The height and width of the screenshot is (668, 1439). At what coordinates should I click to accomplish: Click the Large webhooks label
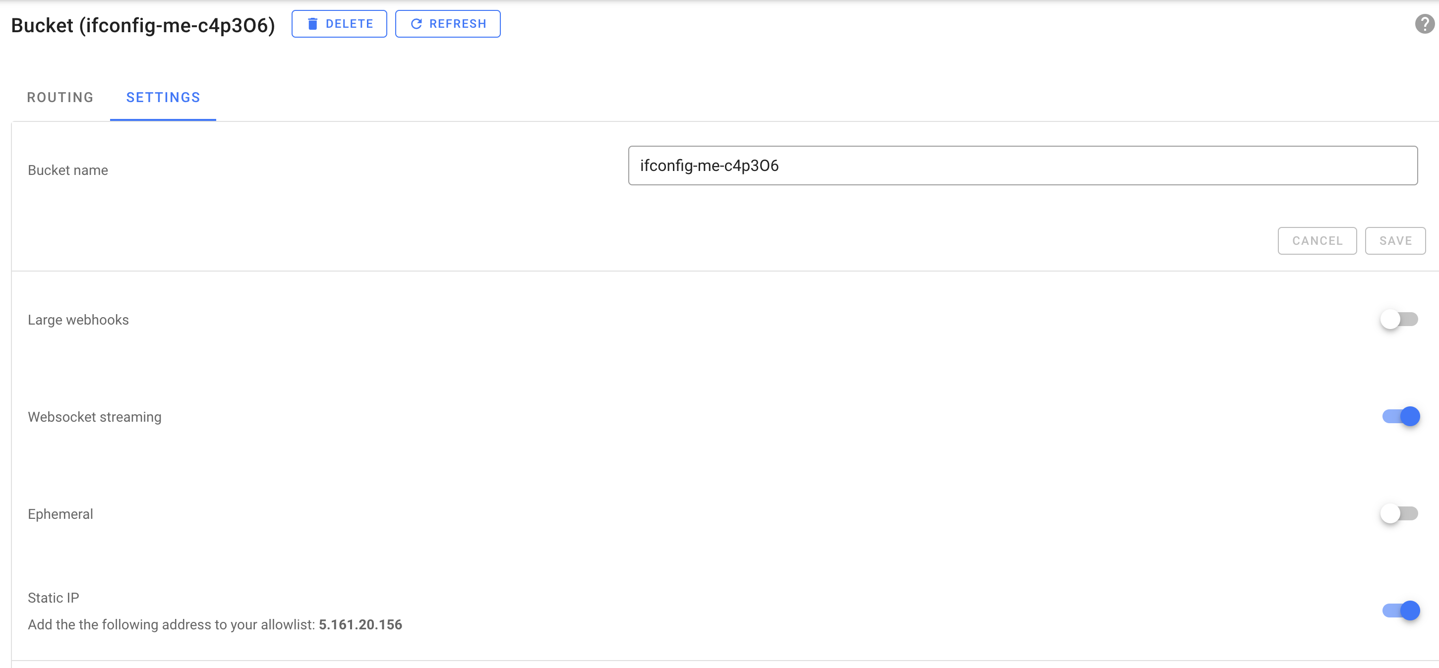point(78,319)
